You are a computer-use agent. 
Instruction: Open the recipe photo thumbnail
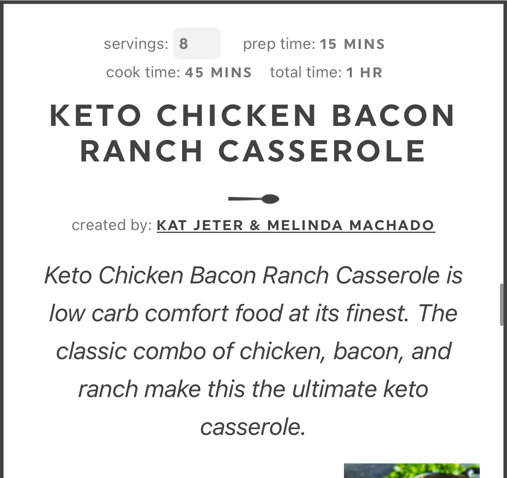[x=411, y=471]
